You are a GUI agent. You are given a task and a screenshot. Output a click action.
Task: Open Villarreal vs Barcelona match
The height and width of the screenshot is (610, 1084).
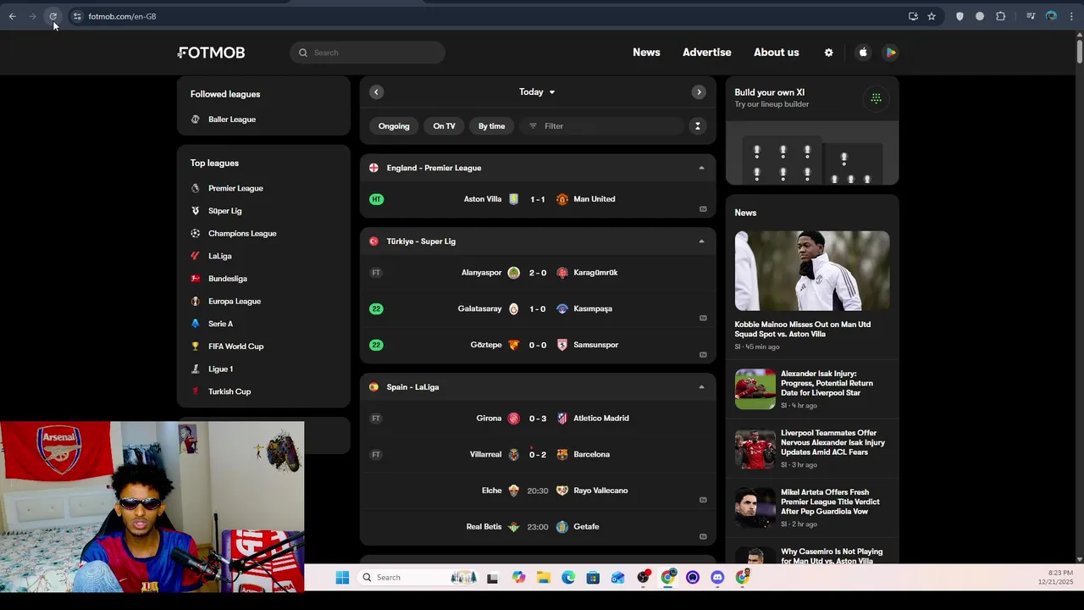538,455
